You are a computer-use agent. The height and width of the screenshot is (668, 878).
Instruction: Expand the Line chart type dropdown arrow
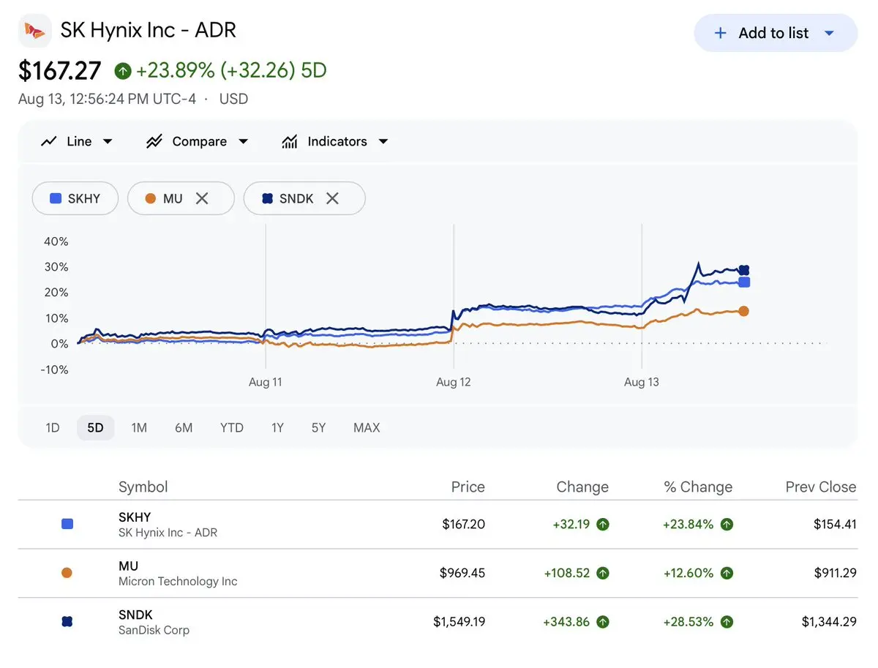[x=108, y=142]
